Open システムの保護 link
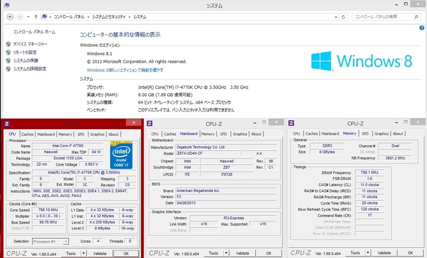 click(x=25, y=61)
